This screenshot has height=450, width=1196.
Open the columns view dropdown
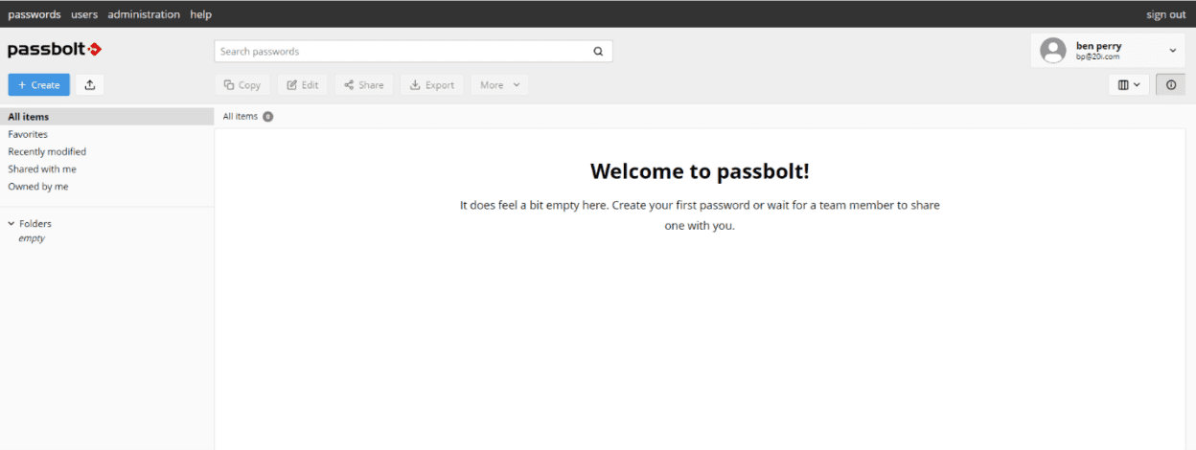coord(1129,85)
